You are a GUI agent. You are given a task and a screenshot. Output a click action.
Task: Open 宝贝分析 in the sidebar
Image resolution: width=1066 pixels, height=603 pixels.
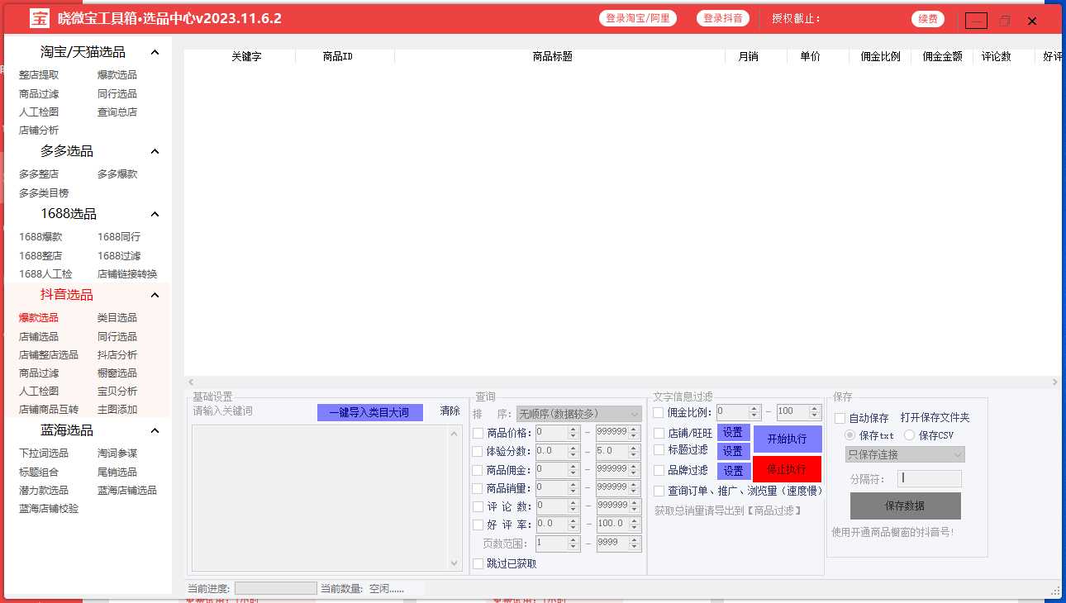117,392
